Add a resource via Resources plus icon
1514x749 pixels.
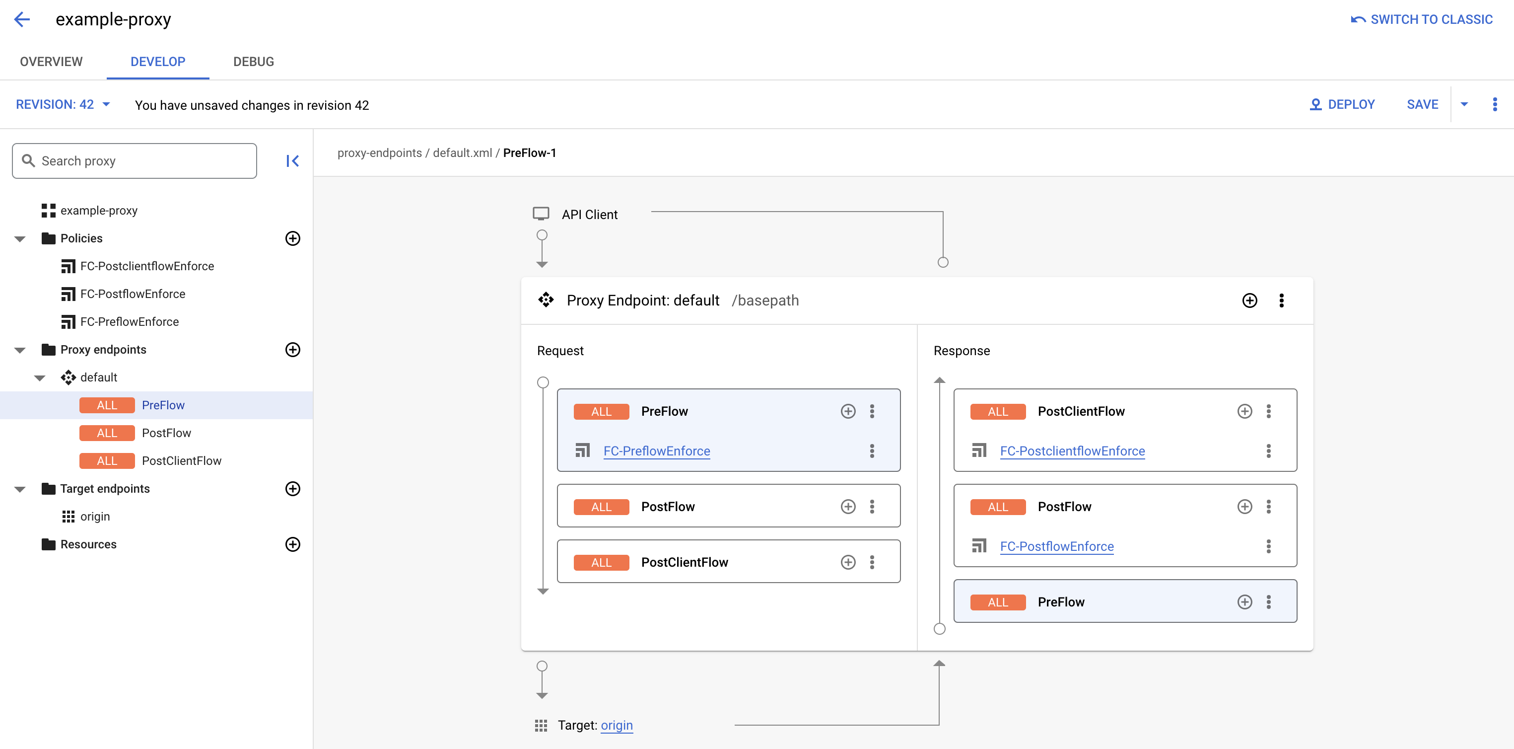[292, 544]
